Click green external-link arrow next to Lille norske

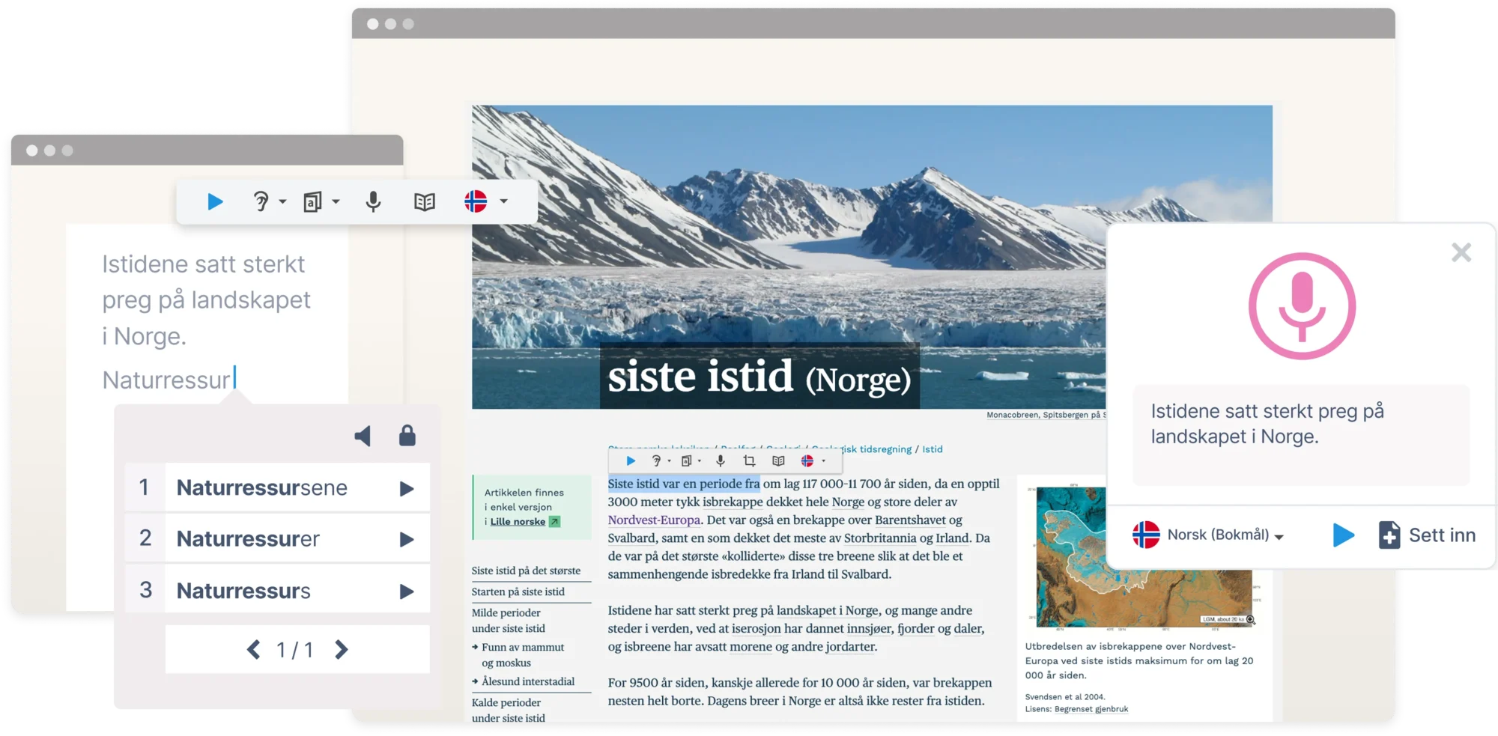point(554,522)
